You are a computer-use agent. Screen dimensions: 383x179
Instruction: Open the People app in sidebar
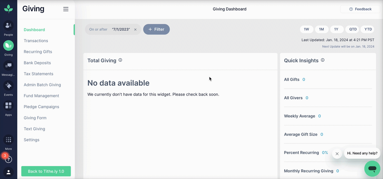8,26
